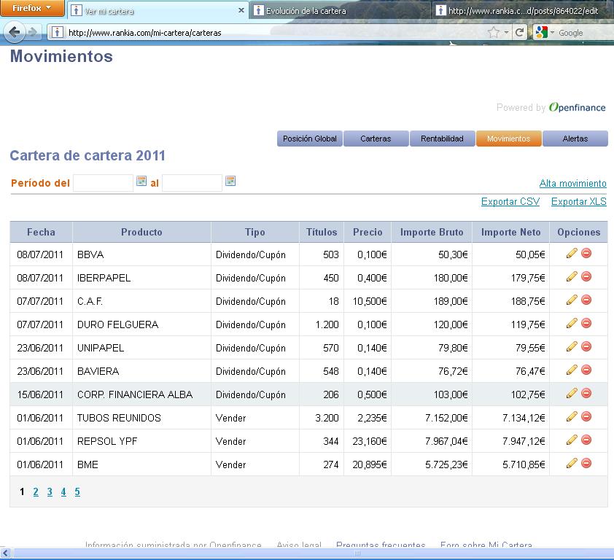
Task: Click the 'Cartera de cartera 2011' heading
Action: pos(88,155)
